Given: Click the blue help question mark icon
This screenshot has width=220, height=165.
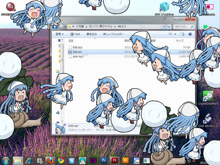Looking at the screenshot, I should click(190, 34).
